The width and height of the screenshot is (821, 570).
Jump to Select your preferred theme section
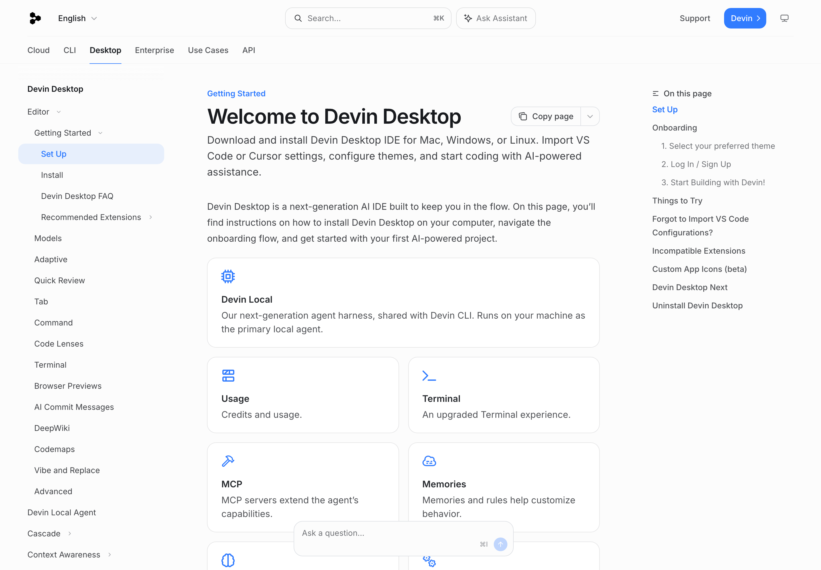[718, 146]
